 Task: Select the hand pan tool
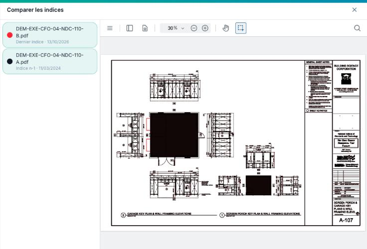[x=225, y=28]
